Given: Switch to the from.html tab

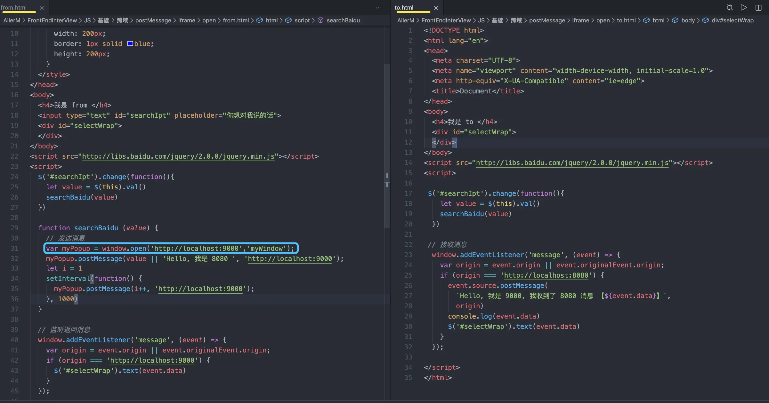Looking at the screenshot, I should pyautogui.click(x=14, y=8).
